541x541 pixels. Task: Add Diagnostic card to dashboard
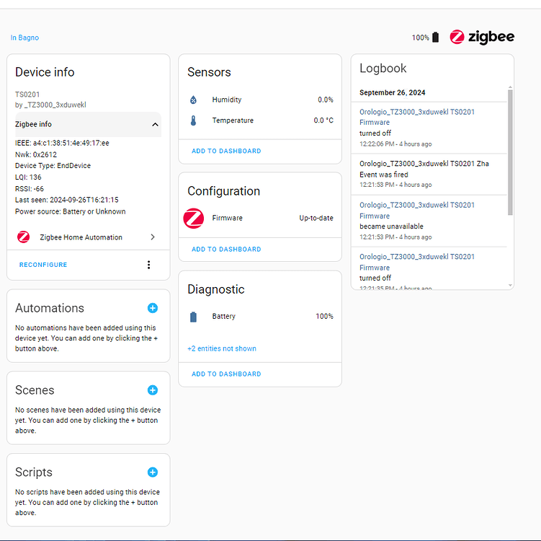click(226, 374)
